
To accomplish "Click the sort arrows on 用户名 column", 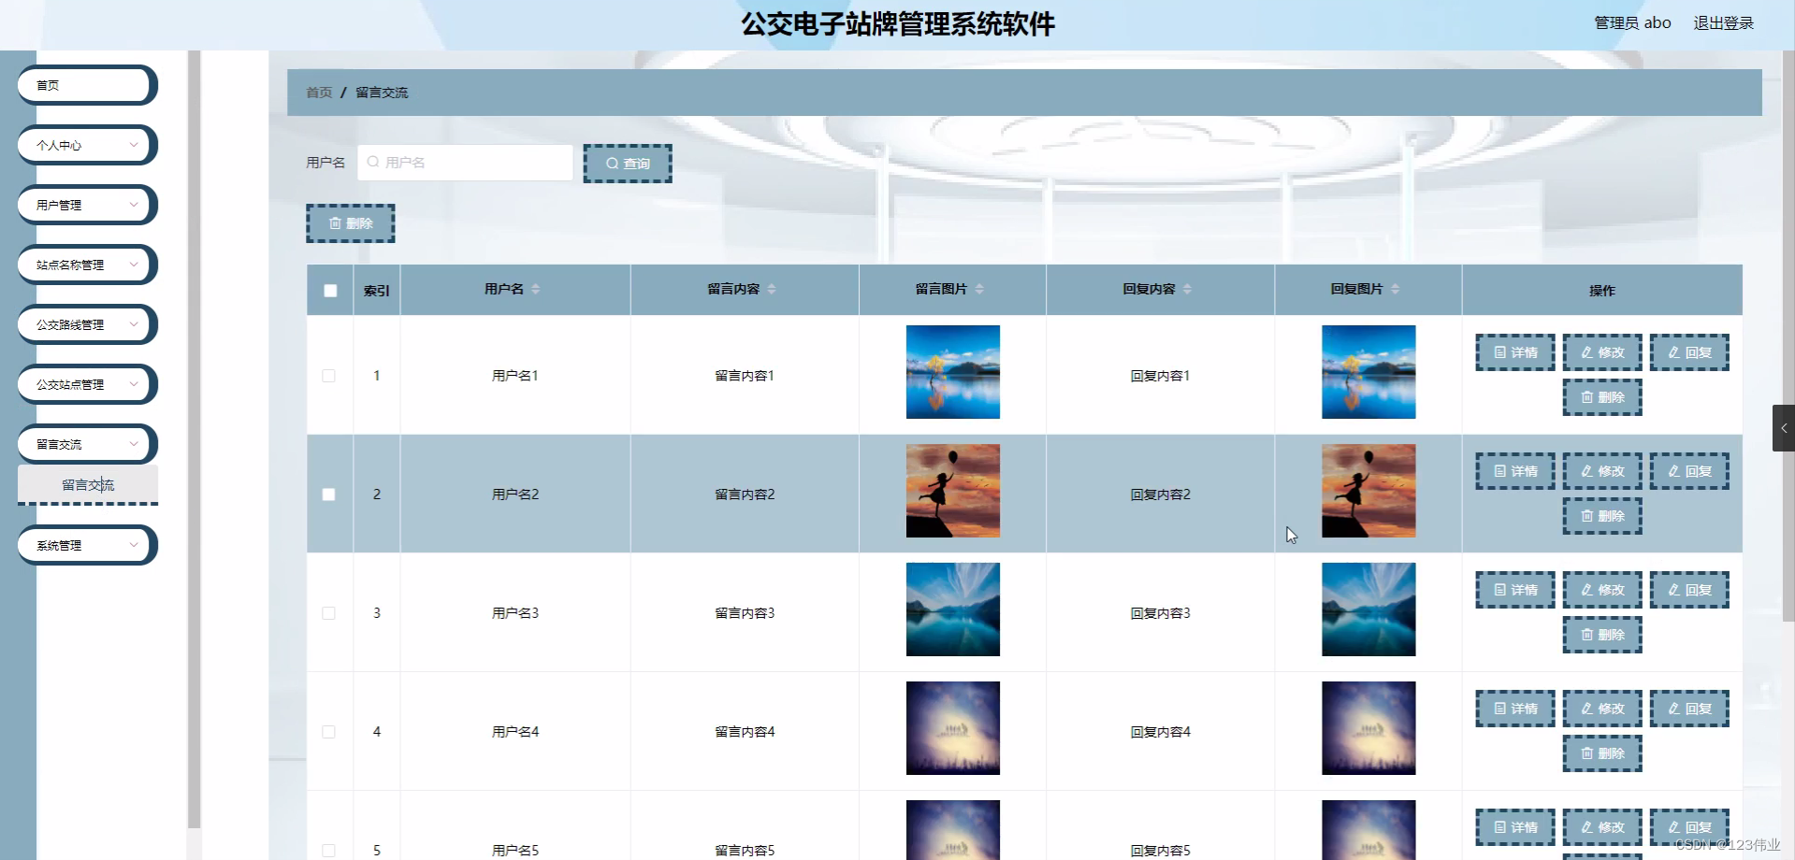I will click(536, 289).
